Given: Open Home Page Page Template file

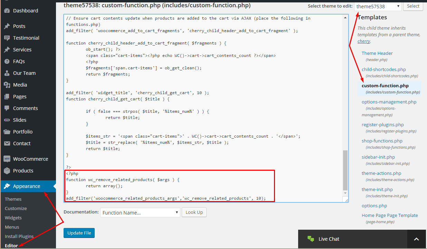Looking at the screenshot, I should pyautogui.click(x=390, y=215).
